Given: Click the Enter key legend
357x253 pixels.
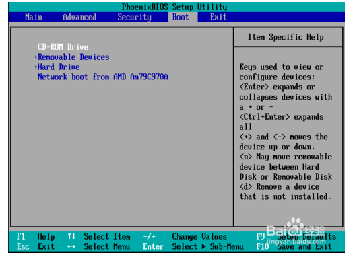Looking at the screenshot, I should pos(153,246).
